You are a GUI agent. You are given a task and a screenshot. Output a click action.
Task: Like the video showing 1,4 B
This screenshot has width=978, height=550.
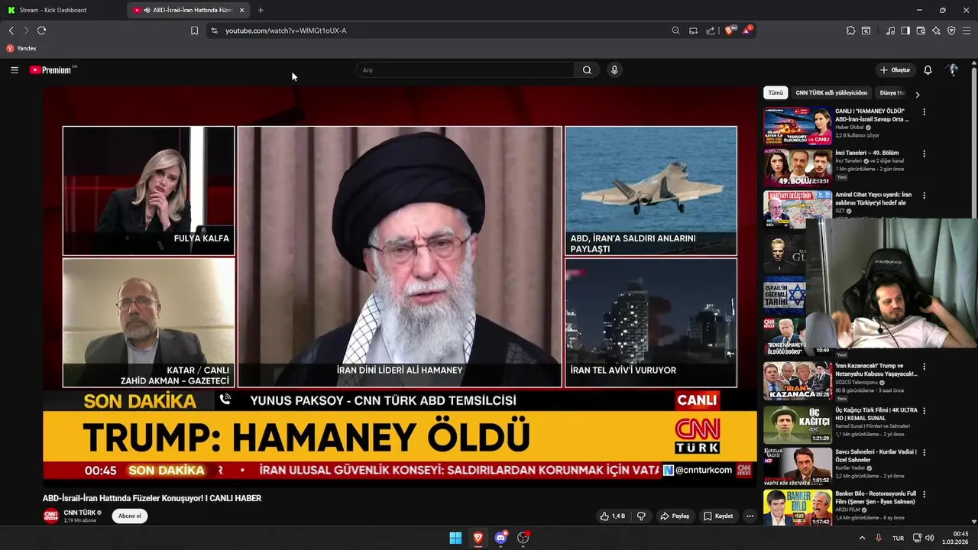[x=613, y=516]
